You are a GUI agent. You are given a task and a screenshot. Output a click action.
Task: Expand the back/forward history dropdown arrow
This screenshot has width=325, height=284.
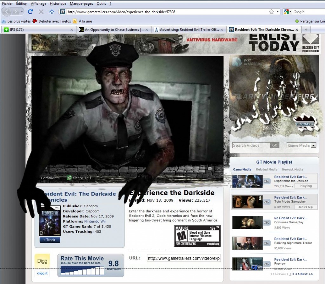[22, 12]
